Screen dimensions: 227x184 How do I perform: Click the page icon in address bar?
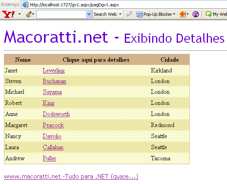25,4
